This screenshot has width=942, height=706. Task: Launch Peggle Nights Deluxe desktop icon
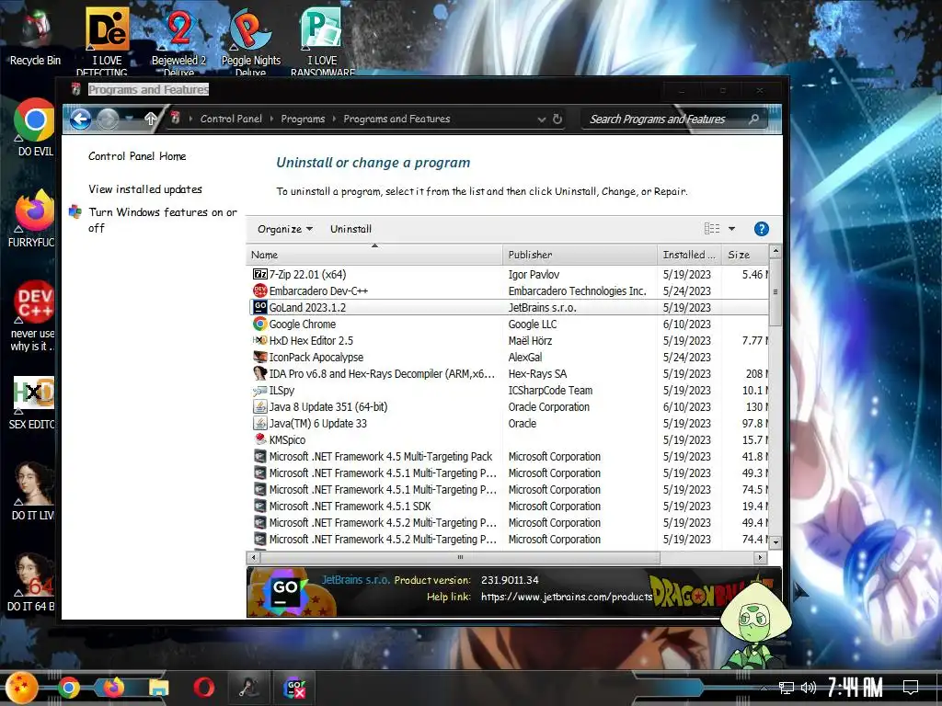(250, 40)
